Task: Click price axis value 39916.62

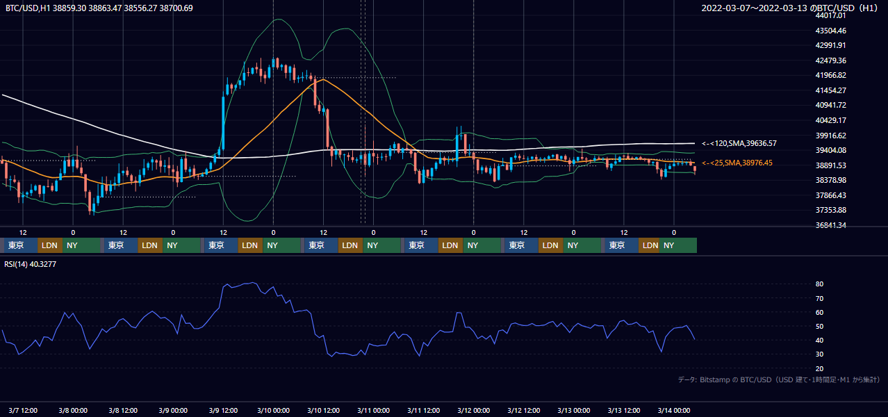Action: pyautogui.click(x=830, y=136)
